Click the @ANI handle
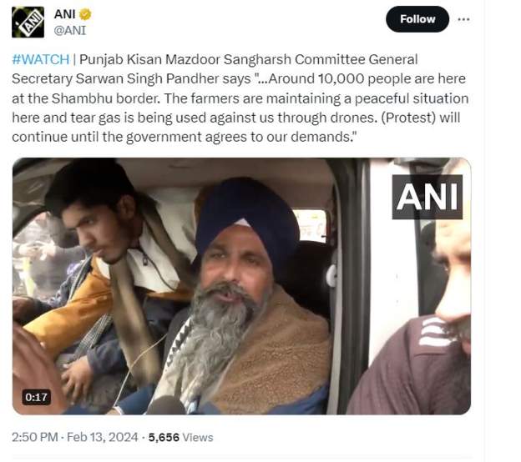Screen dimensions: 521x462 70,31
